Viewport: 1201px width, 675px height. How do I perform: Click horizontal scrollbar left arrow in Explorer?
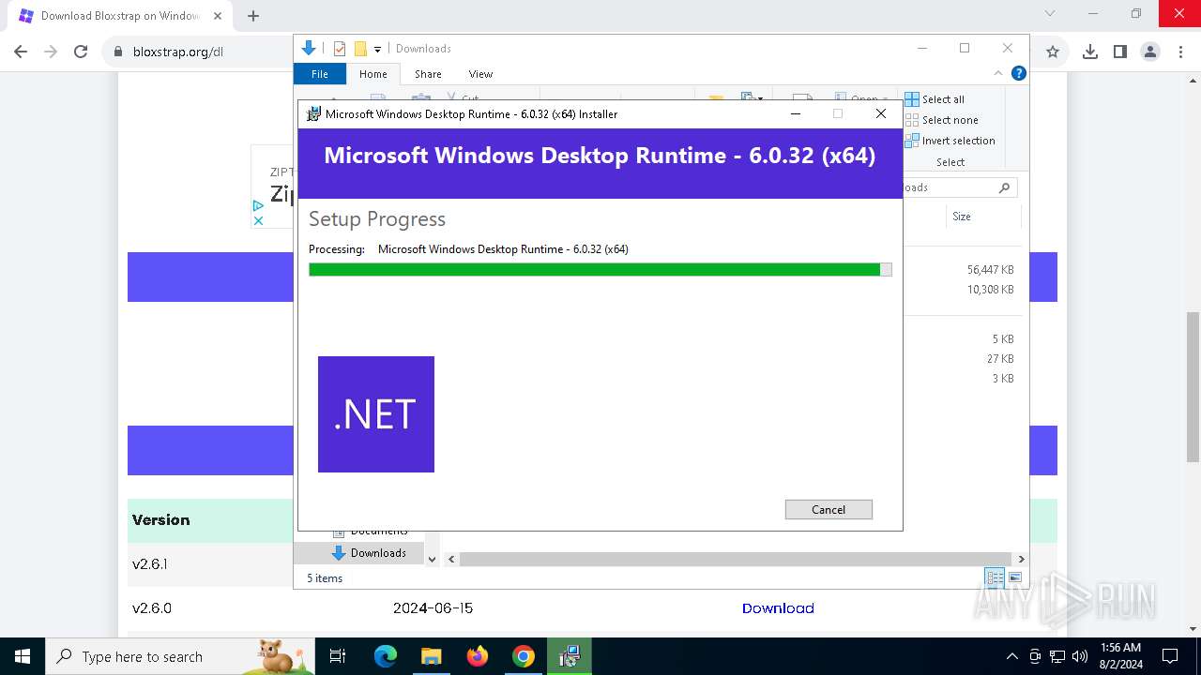(x=451, y=559)
